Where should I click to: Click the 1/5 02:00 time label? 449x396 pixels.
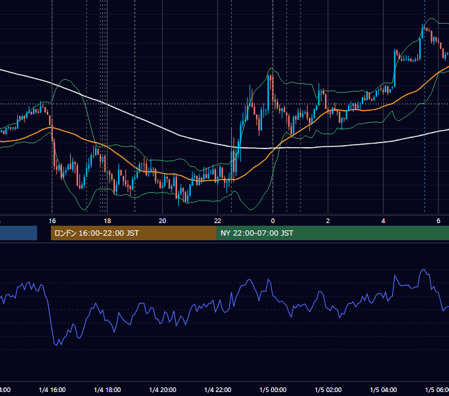coord(328,389)
